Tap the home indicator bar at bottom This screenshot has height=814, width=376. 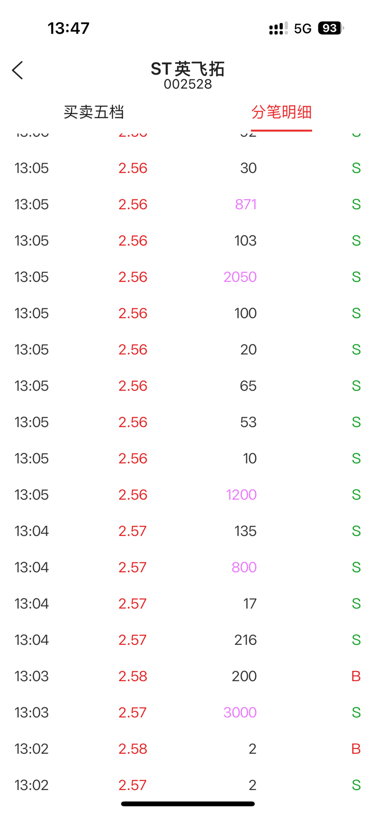(x=188, y=804)
